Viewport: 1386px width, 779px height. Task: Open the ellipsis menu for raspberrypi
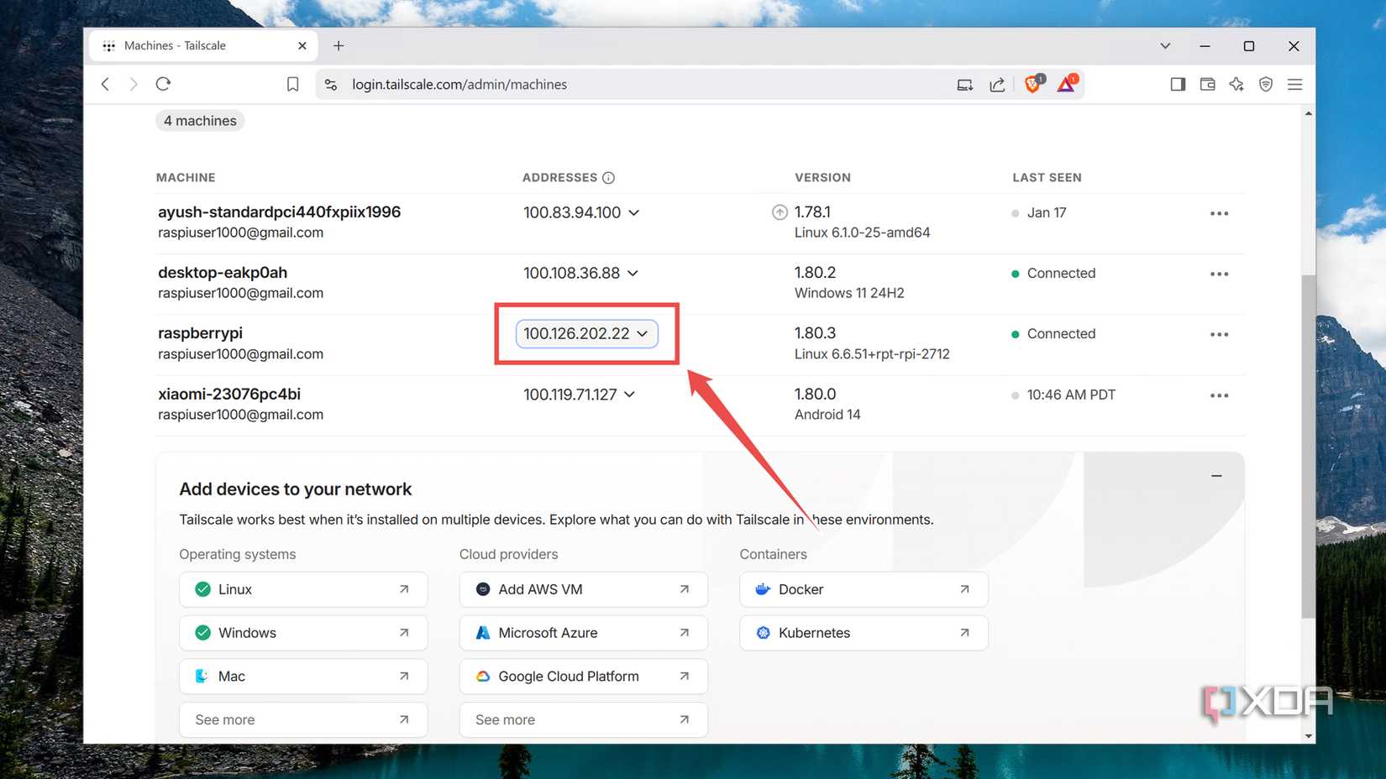(x=1219, y=333)
